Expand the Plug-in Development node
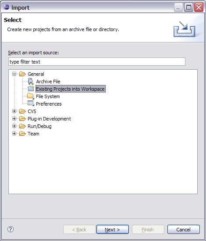 click(x=14, y=119)
